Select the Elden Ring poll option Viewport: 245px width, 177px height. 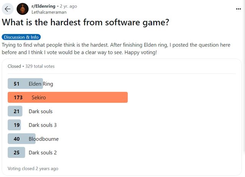(41, 84)
